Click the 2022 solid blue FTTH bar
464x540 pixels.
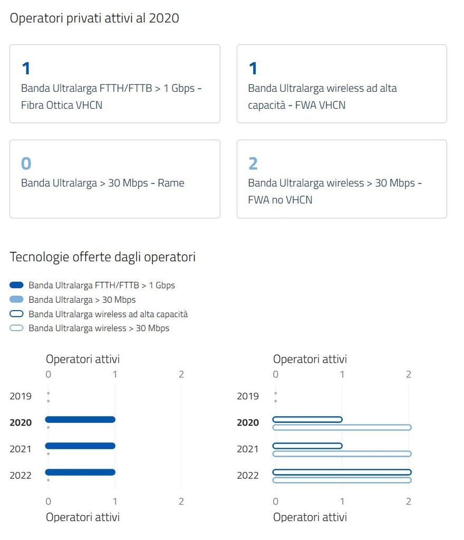tap(80, 472)
